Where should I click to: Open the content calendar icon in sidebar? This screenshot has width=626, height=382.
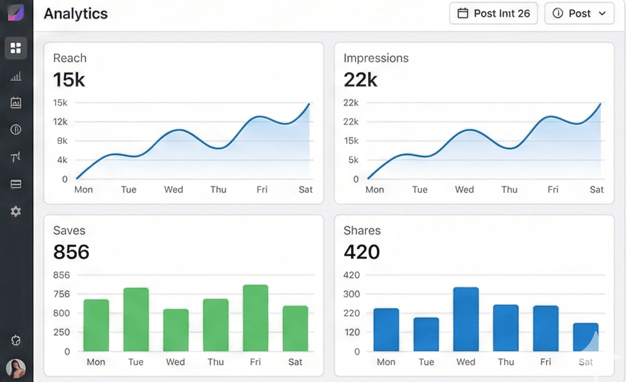16,103
